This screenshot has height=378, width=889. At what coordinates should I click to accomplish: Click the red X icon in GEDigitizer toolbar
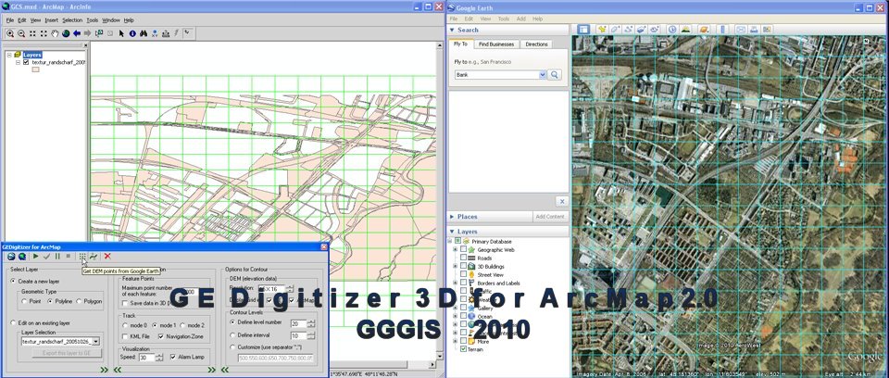[107, 258]
